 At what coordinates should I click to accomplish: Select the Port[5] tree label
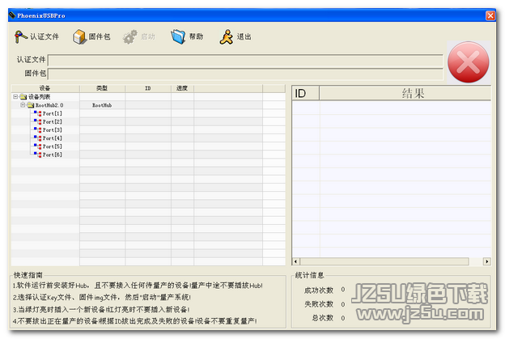tap(53, 146)
